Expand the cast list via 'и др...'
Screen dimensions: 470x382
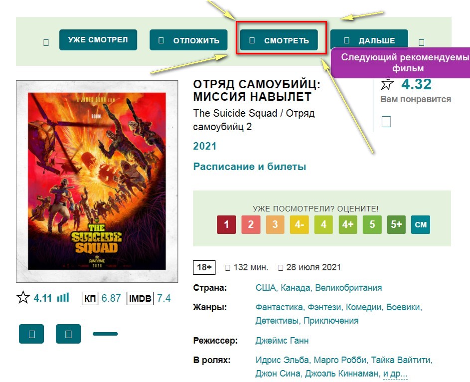(395, 374)
